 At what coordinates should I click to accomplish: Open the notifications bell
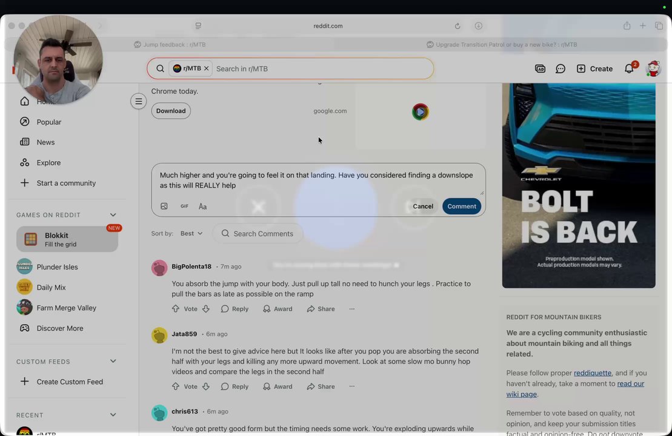[x=629, y=68]
